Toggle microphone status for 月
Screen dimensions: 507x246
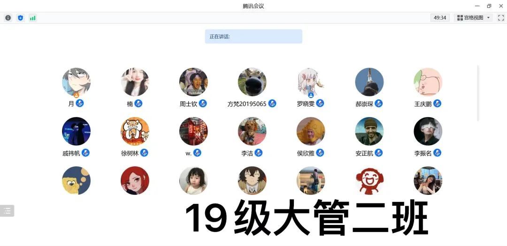79,103
